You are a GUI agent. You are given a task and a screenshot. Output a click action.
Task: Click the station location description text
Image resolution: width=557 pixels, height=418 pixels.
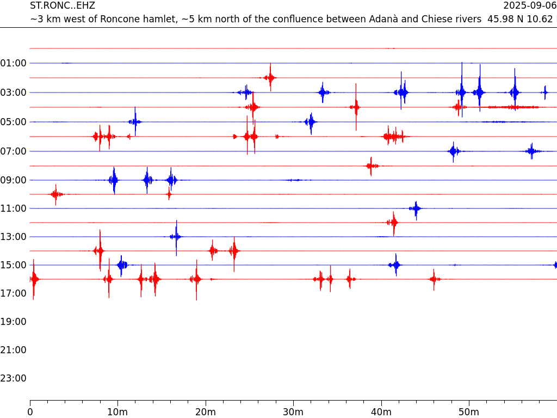click(256, 19)
